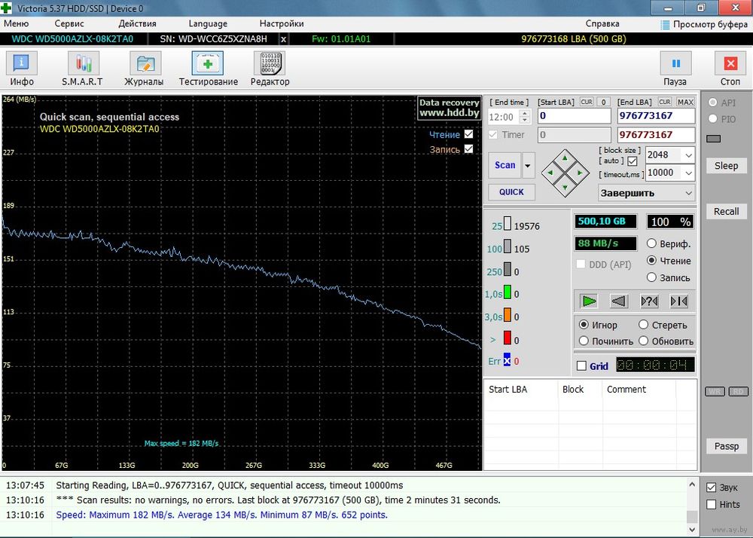Open the Настройки menu
Viewport: 753px width, 538px height.
(282, 23)
